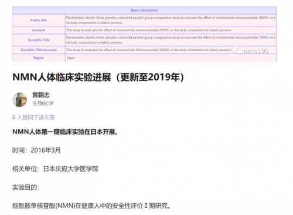Select the Japan cell in the table
This screenshot has width=293, height=215.
click(x=71, y=58)
